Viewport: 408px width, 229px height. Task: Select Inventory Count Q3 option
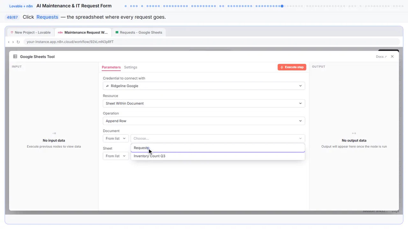(x=218, y=156)
